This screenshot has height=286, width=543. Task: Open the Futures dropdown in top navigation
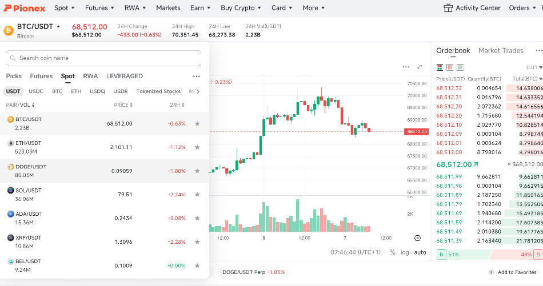click(x=99, y=7)
